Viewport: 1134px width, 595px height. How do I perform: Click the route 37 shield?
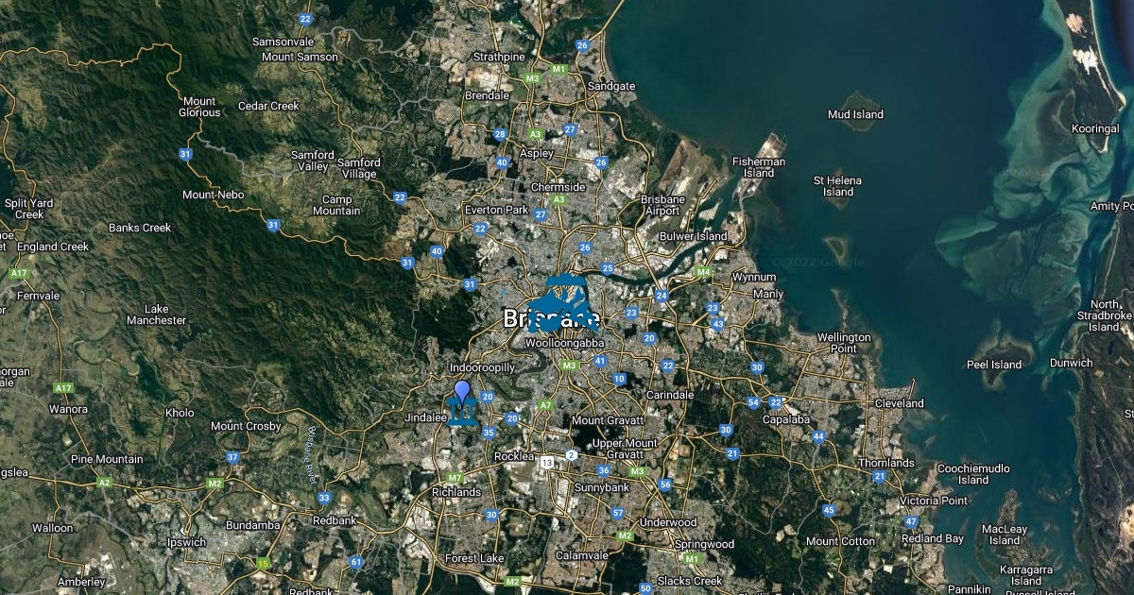[232, 457]
